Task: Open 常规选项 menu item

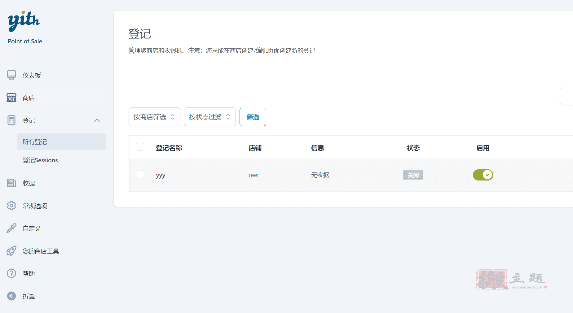Action: (x=35, y=206)
